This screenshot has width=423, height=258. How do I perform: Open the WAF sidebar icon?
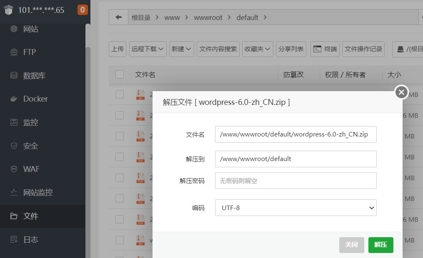[x=14, y=169]
